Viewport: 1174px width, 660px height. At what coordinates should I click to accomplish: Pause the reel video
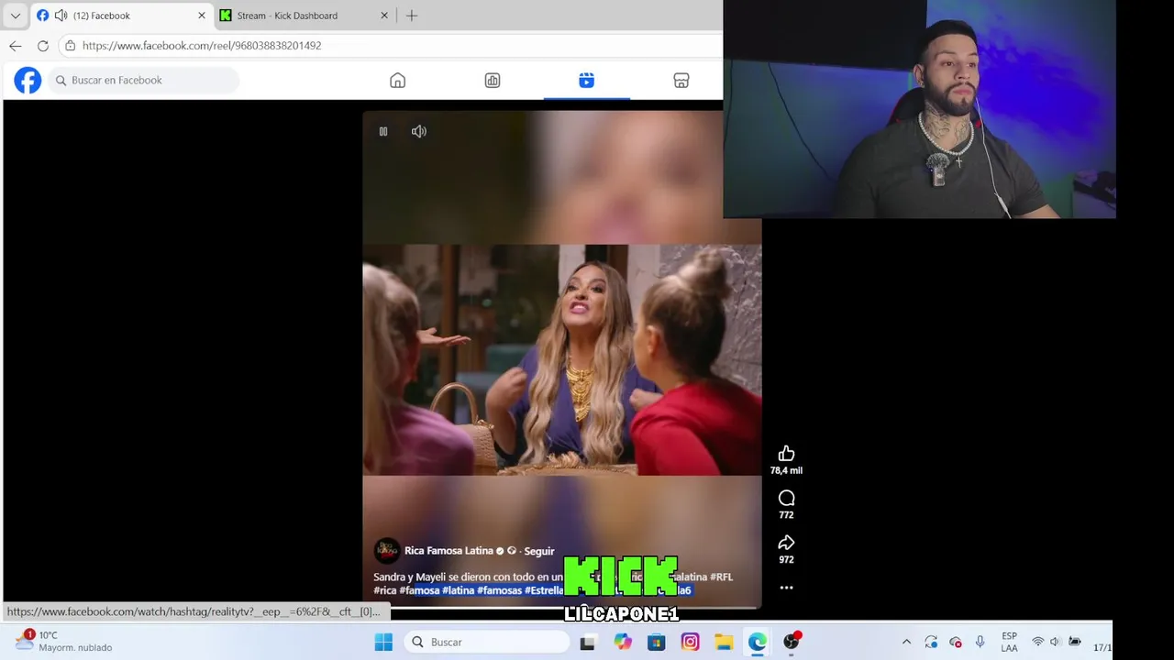coord(383,131)
